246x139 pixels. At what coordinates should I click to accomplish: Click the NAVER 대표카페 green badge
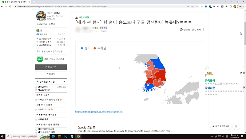[40, 59]
